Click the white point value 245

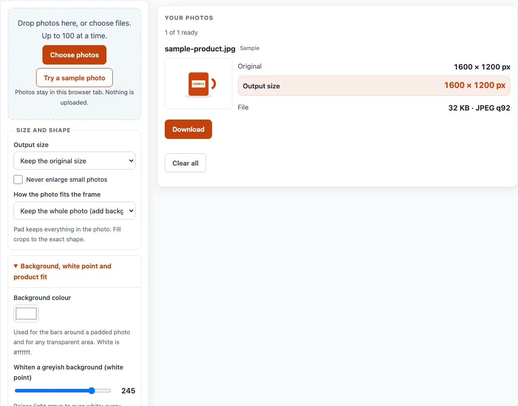(x=128, y=391)
